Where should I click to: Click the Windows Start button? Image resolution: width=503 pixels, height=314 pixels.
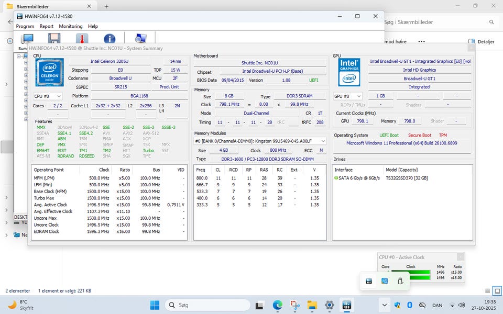(155, 305)
